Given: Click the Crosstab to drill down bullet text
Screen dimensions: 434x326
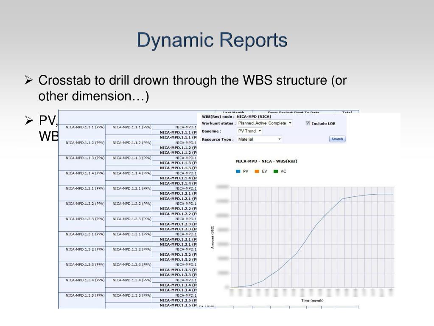Looking at the screenshot, I should pyautogui.click(x=192, y=88).
